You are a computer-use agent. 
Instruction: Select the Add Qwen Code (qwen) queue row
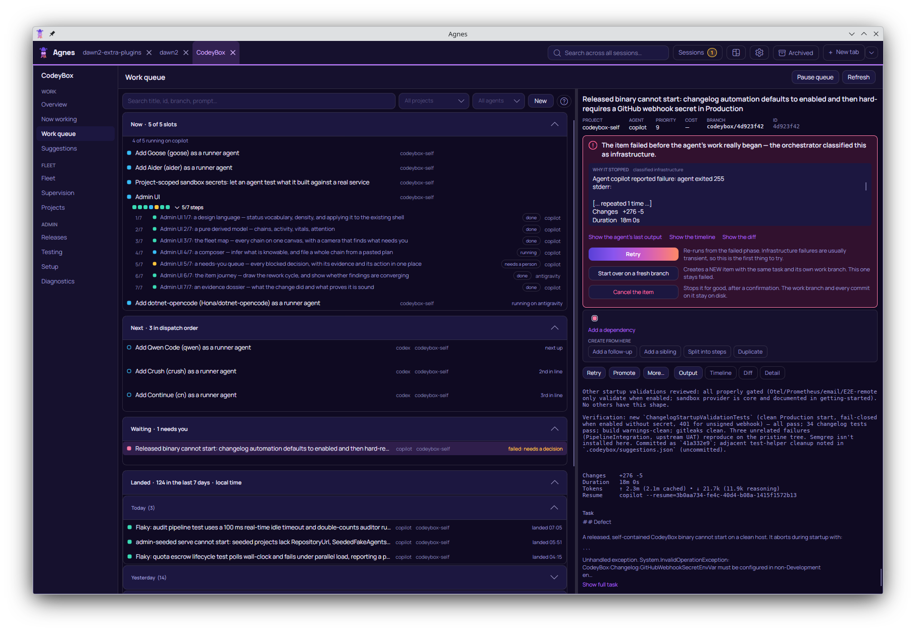click(x=345, y=348)
